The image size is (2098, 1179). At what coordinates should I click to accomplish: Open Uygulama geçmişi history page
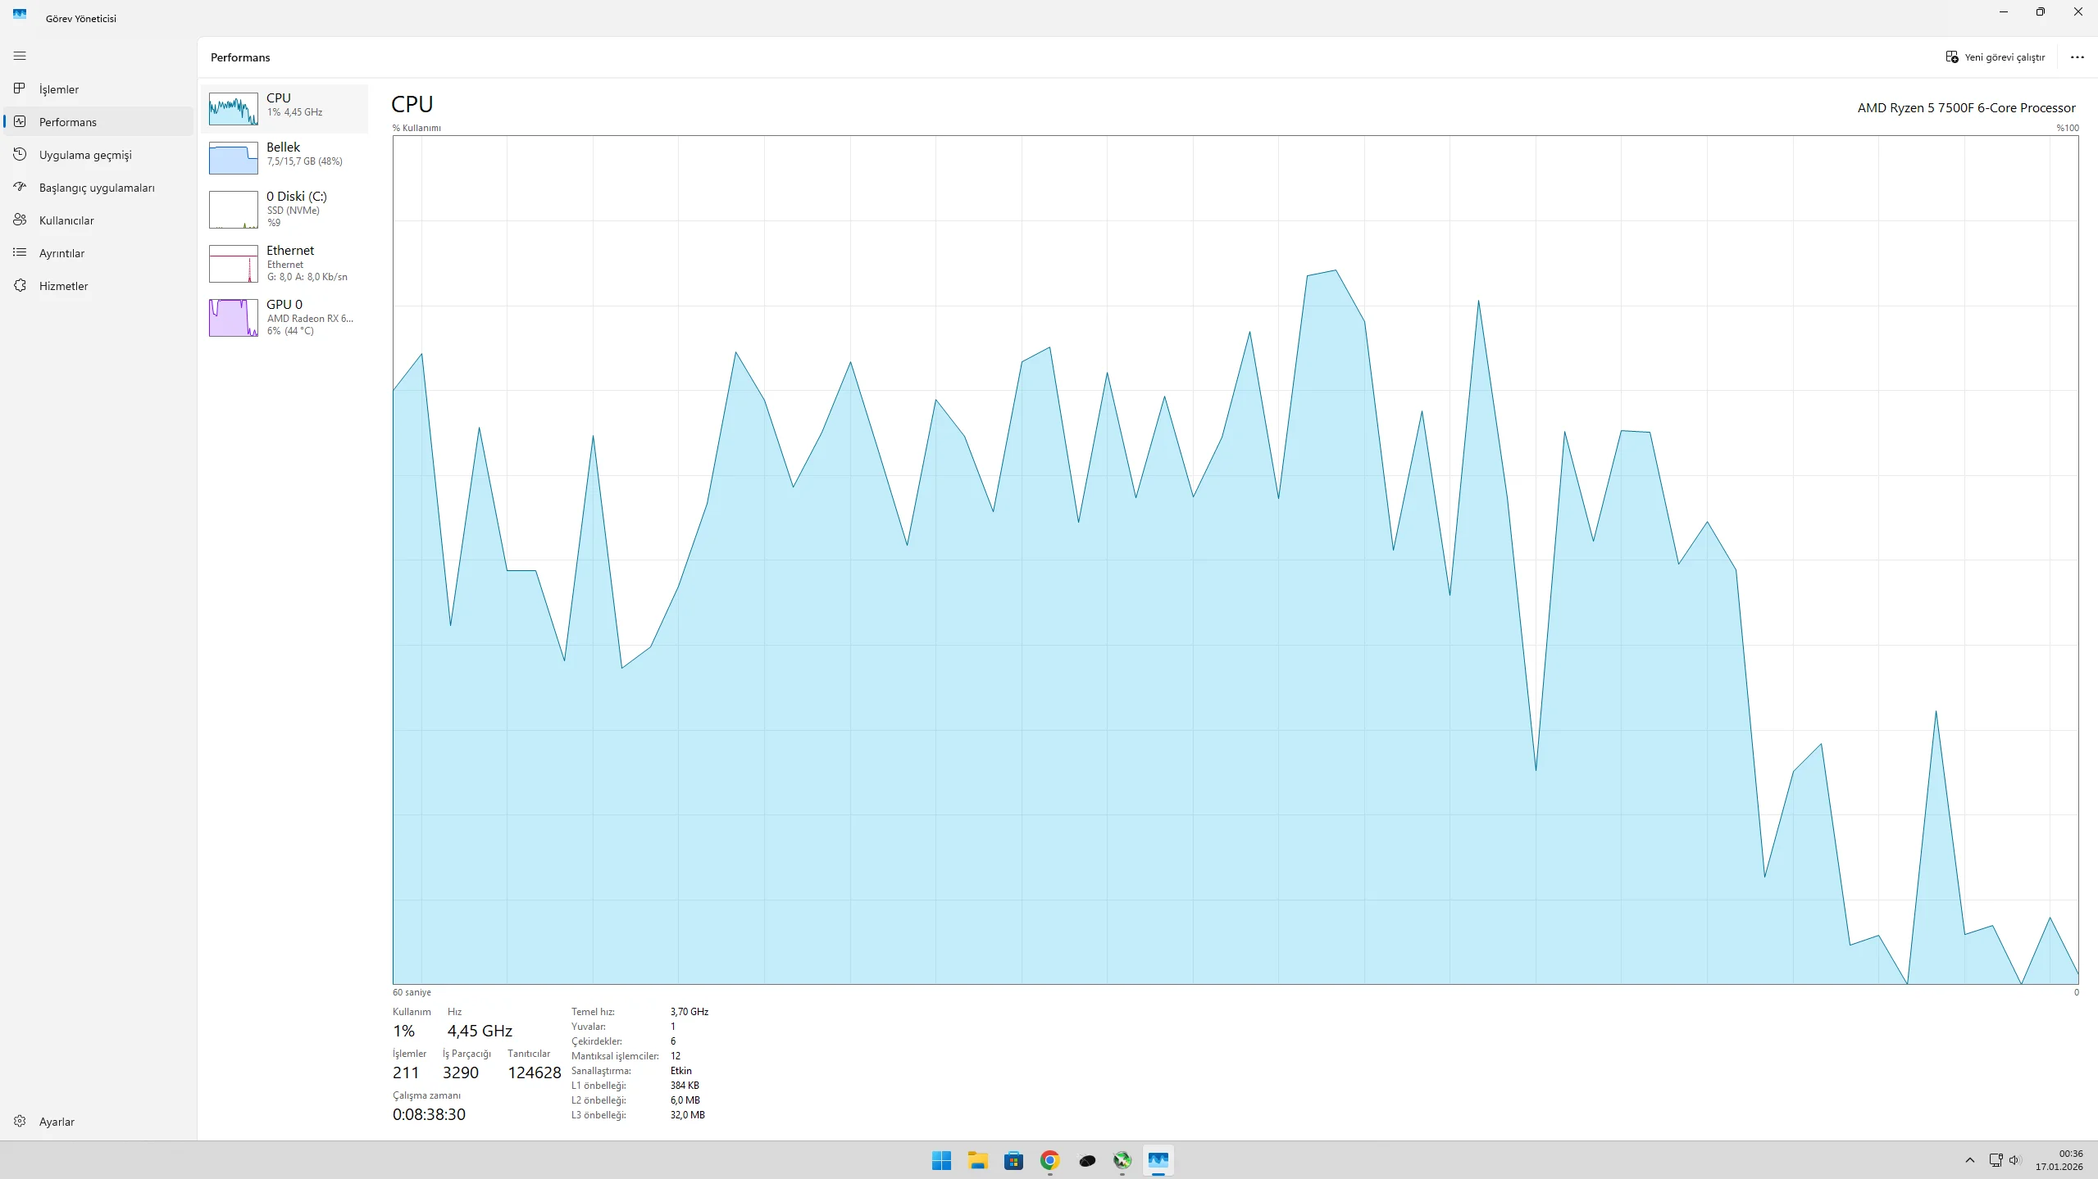[x=85, y=155]
